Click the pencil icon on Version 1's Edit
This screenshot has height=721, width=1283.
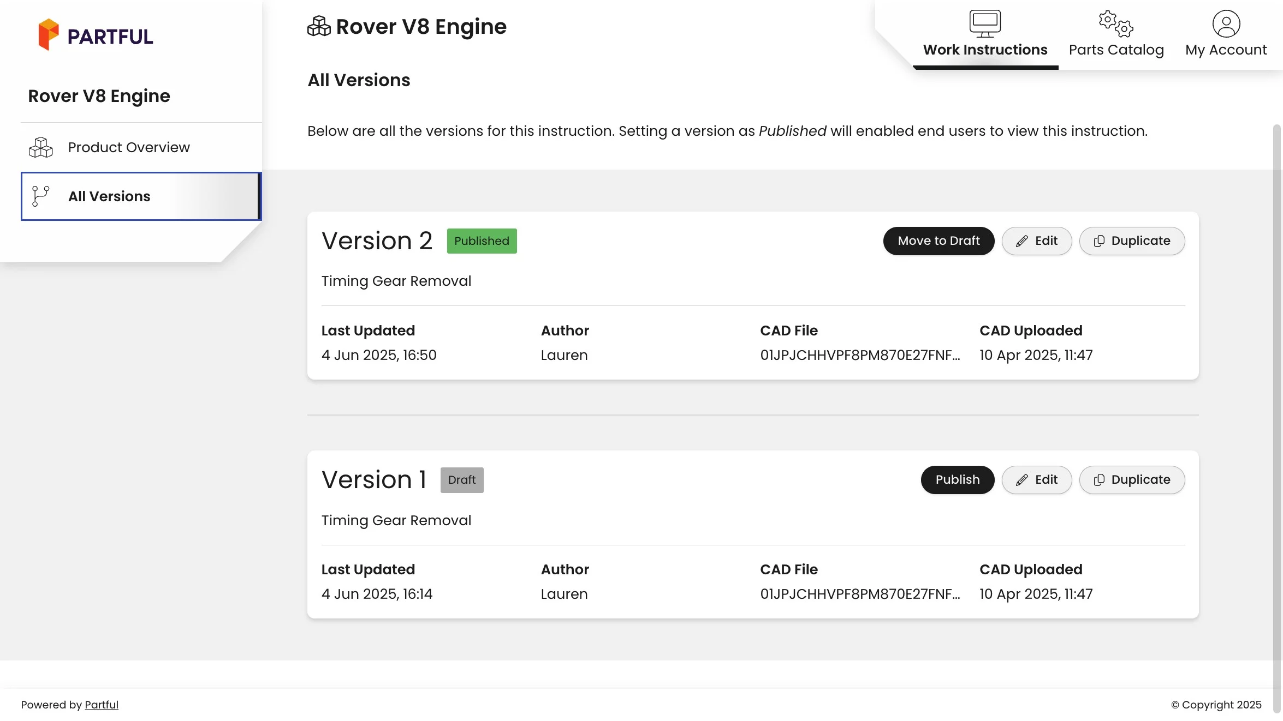(1022, 480)
